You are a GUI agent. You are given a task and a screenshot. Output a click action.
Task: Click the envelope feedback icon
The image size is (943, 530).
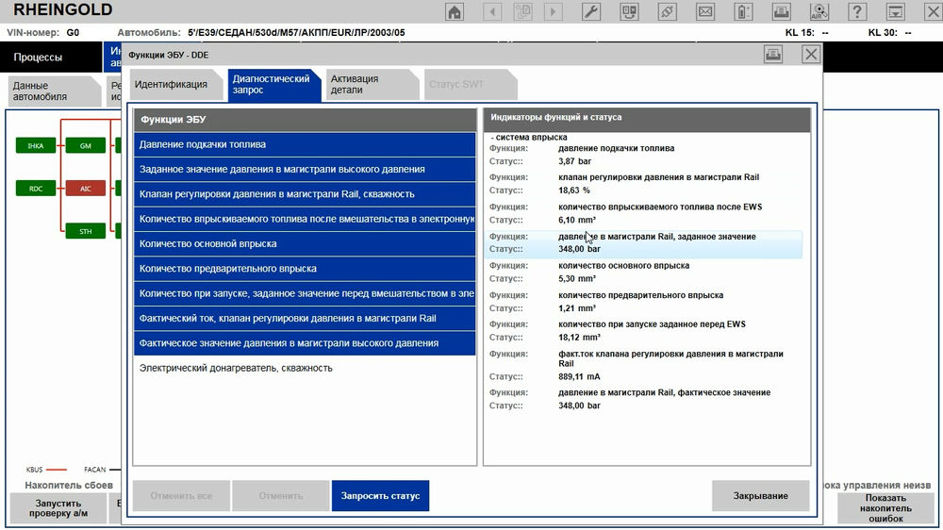click(x=704, y=11)
